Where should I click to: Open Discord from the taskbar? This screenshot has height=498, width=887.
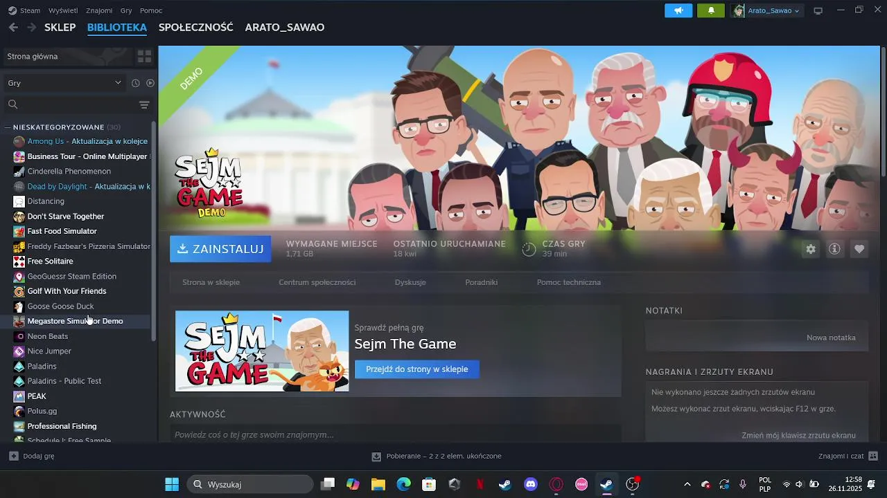pyautogui.click(x=531, y=484)
